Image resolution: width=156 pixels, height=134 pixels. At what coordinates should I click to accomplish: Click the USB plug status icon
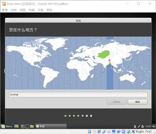tap(104, 132)
